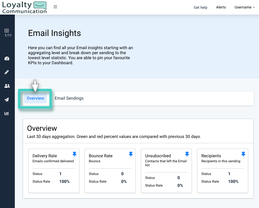
Task: Open the contacts people icon in sidebar
Action: pos(7,86)
